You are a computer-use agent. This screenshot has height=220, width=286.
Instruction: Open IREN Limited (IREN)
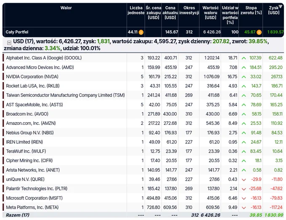24,142
